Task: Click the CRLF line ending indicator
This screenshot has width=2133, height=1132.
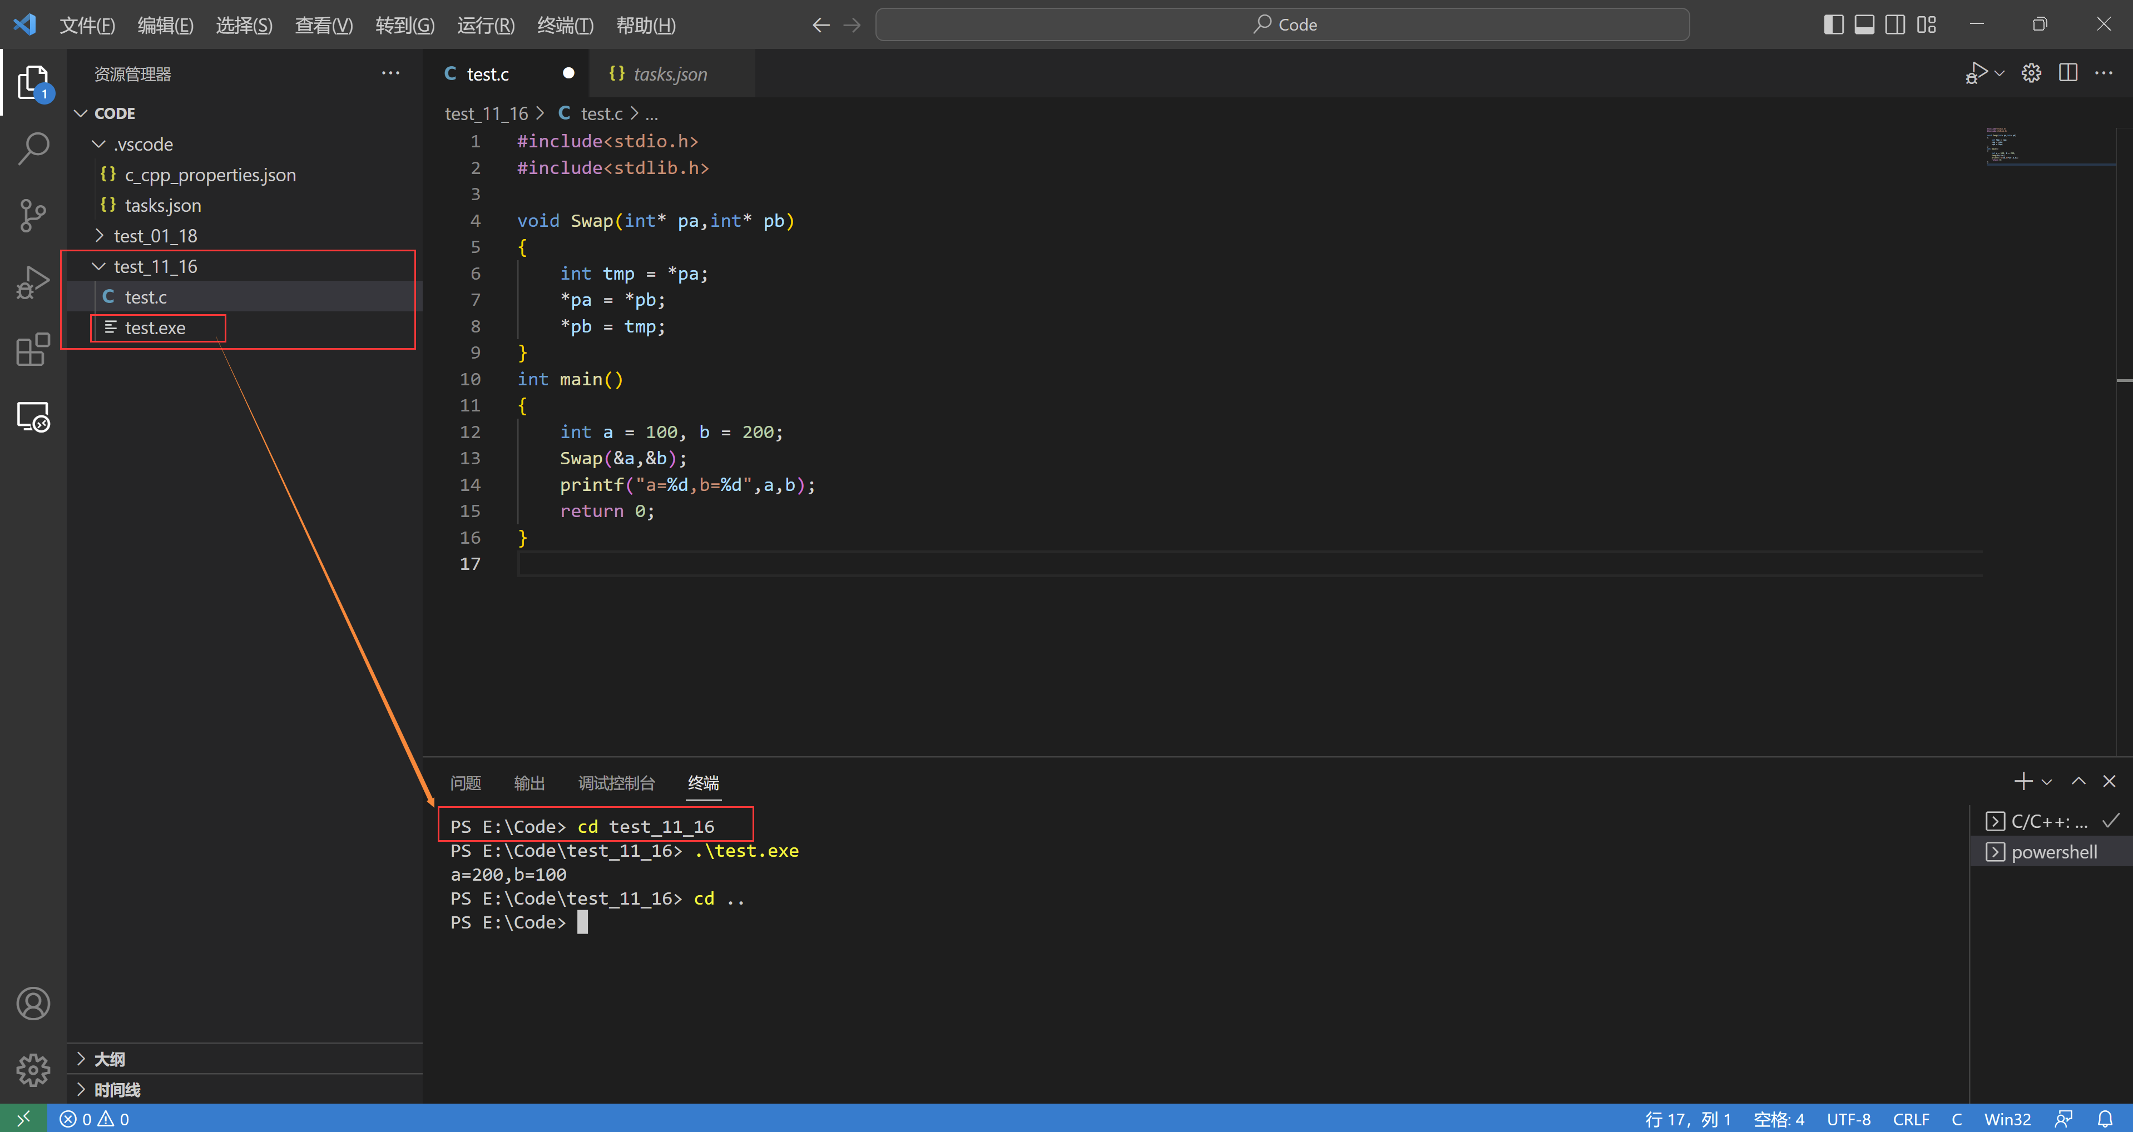Action: pyautogui.click(x=1911, y=1119)
